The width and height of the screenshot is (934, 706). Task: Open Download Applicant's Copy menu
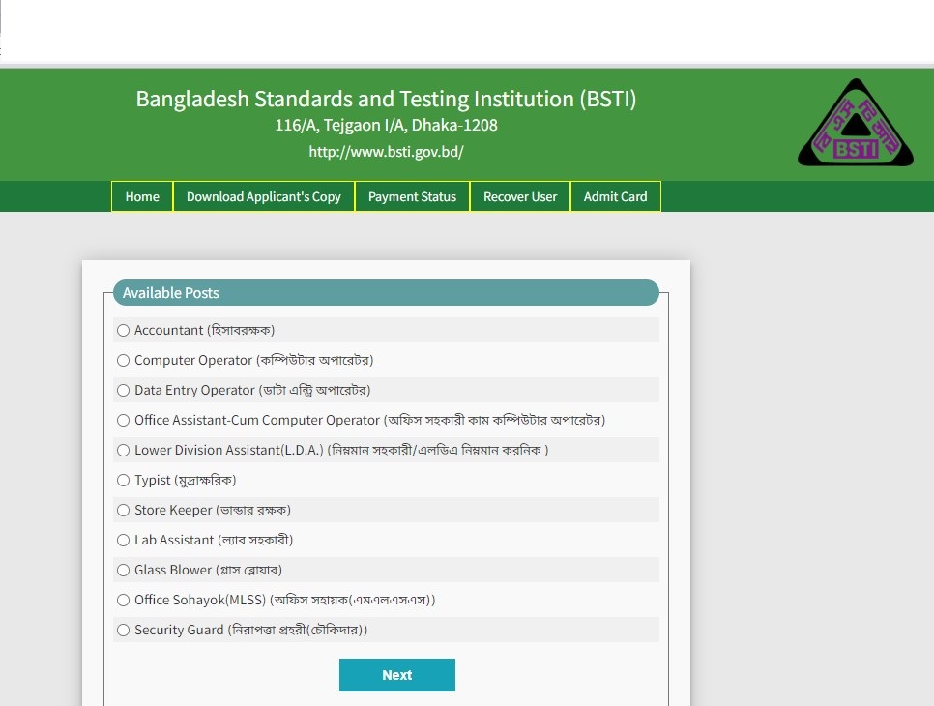264,196
